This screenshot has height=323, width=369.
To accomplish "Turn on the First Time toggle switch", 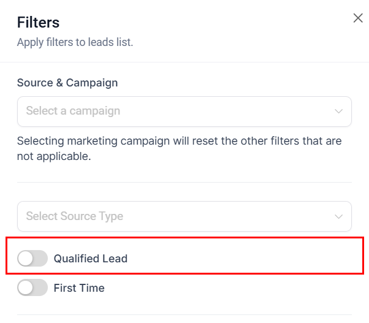I will 32,287.
